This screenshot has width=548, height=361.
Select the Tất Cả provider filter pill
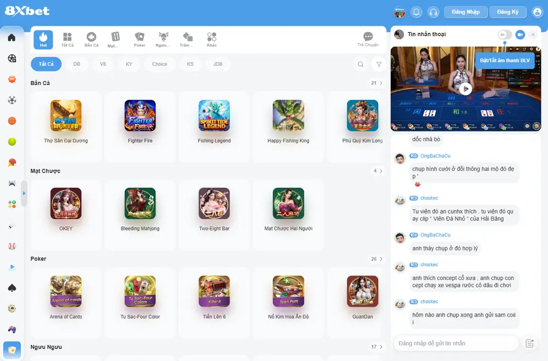tap(46, 64)
